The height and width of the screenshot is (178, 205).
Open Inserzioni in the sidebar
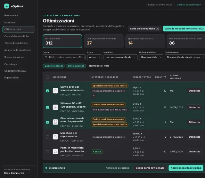pyautogui.click(x=10, y=22)
